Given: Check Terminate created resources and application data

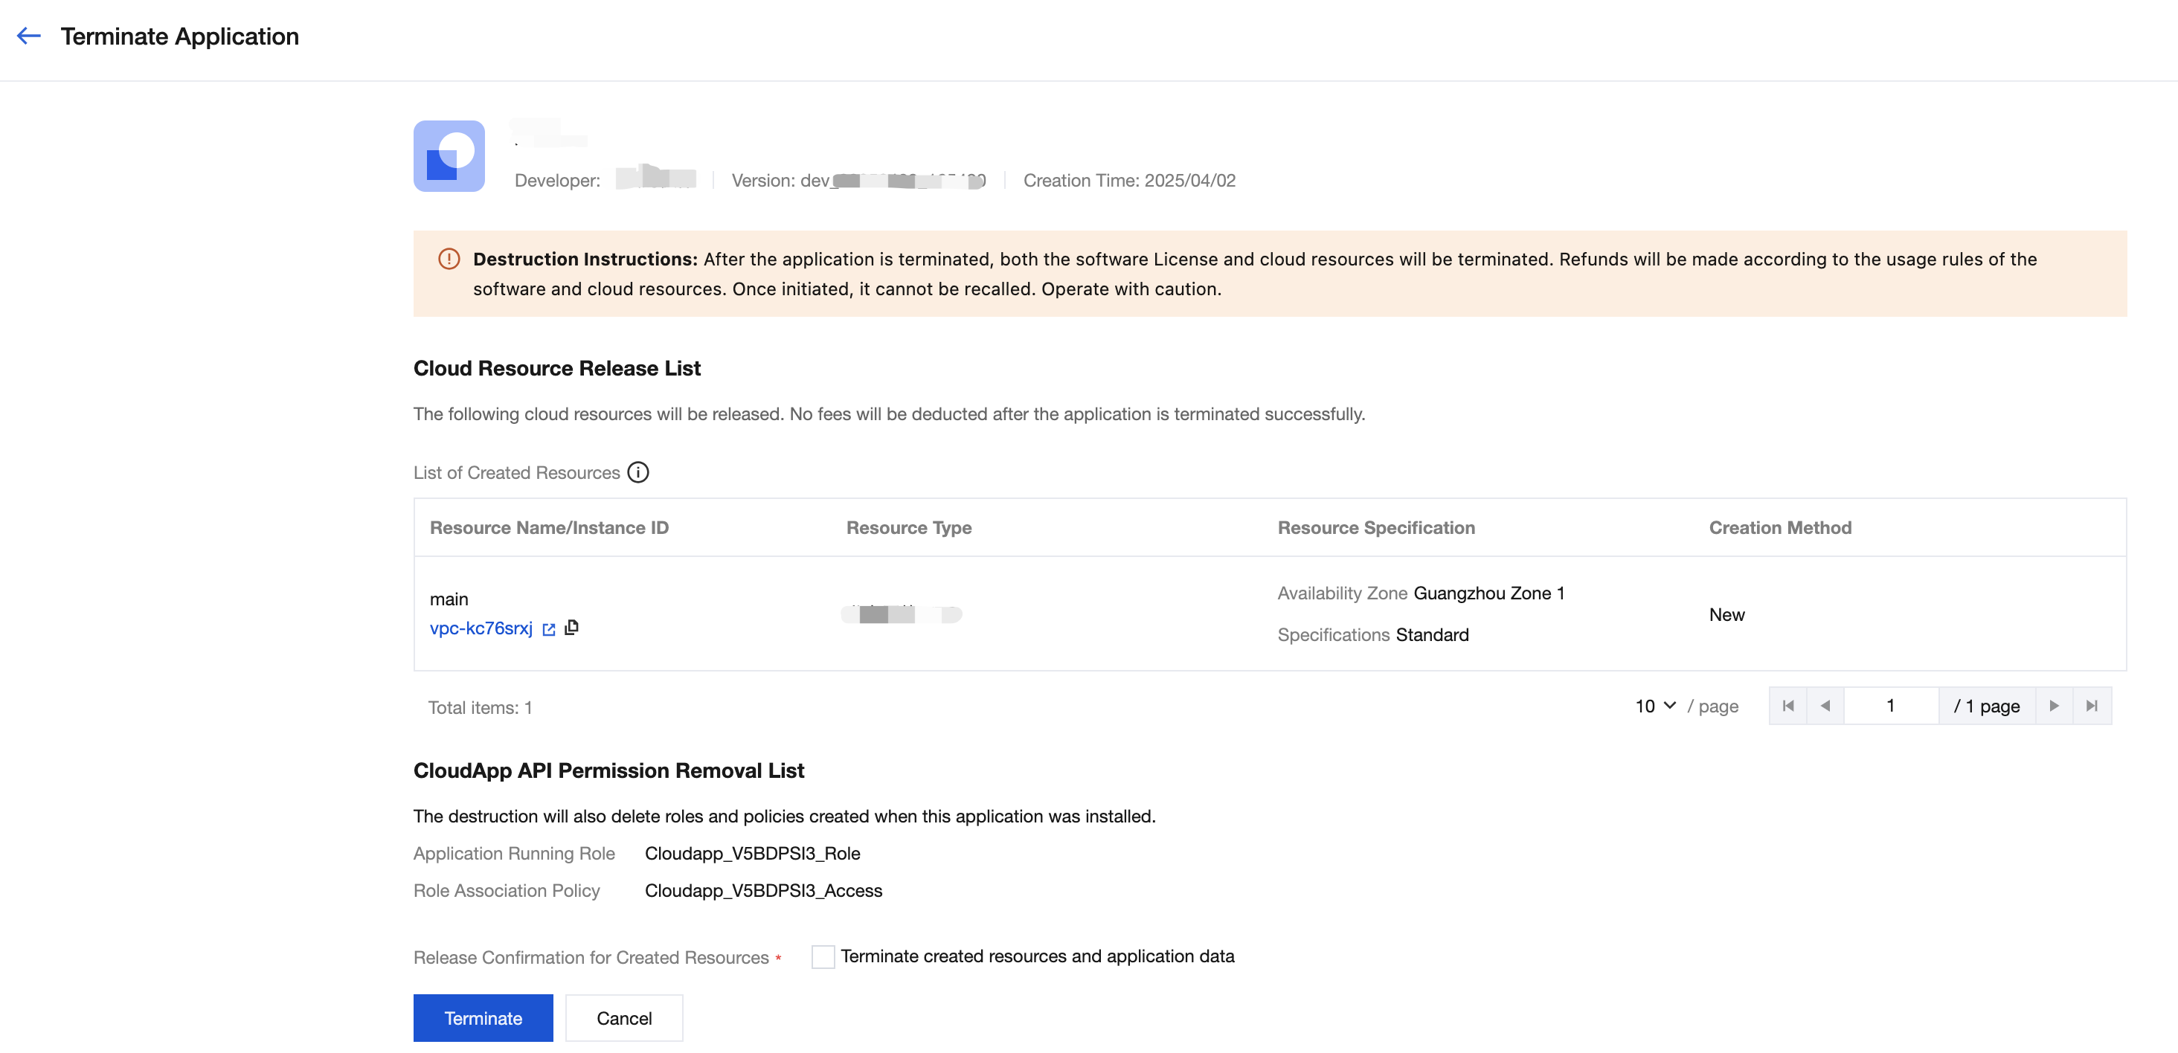Looking at the screenshot, I should coord(823,956).
